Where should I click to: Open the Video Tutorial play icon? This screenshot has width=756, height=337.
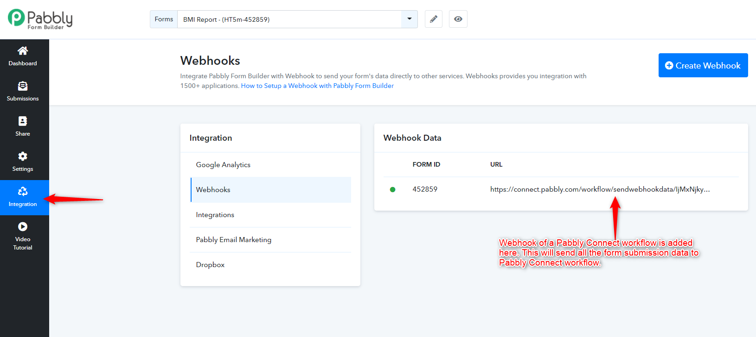pos(23,226)
